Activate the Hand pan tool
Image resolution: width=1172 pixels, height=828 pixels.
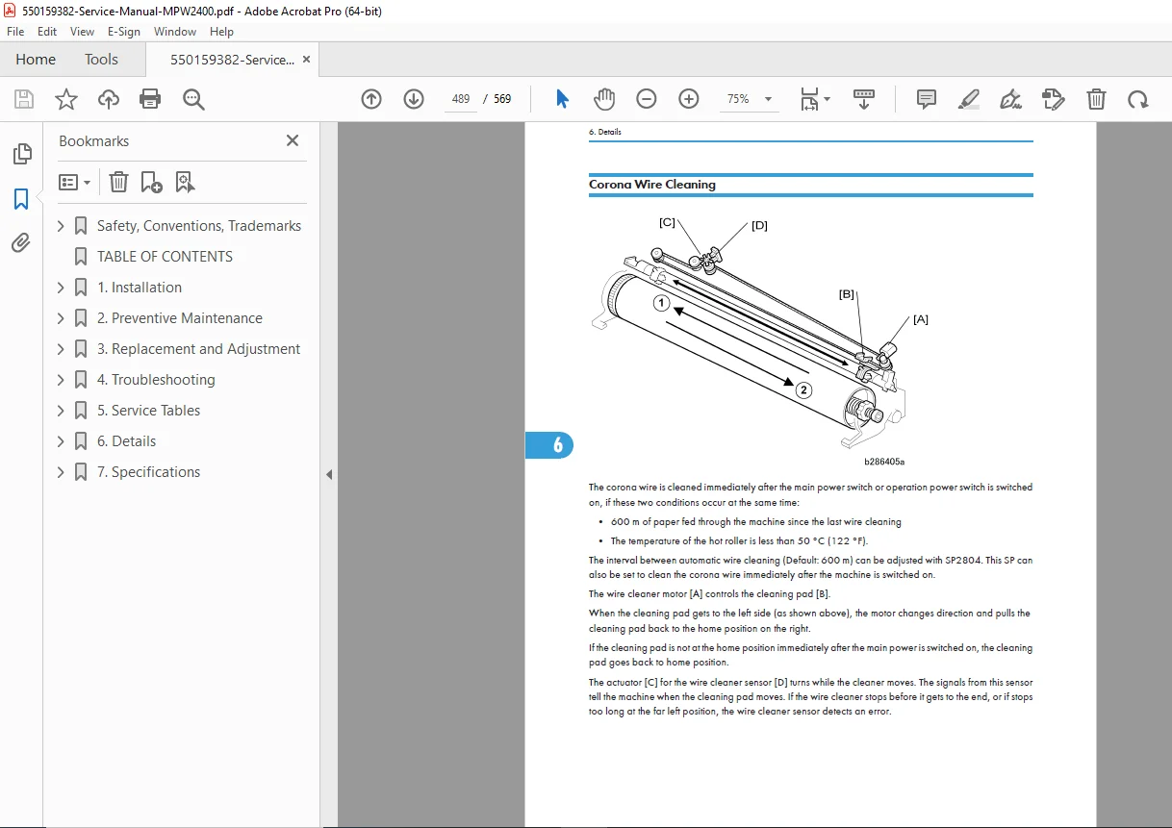(x=604, y=99)
